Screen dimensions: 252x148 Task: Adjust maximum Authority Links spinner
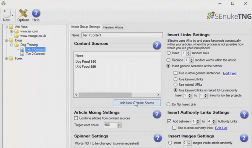[x=214, y=122]
